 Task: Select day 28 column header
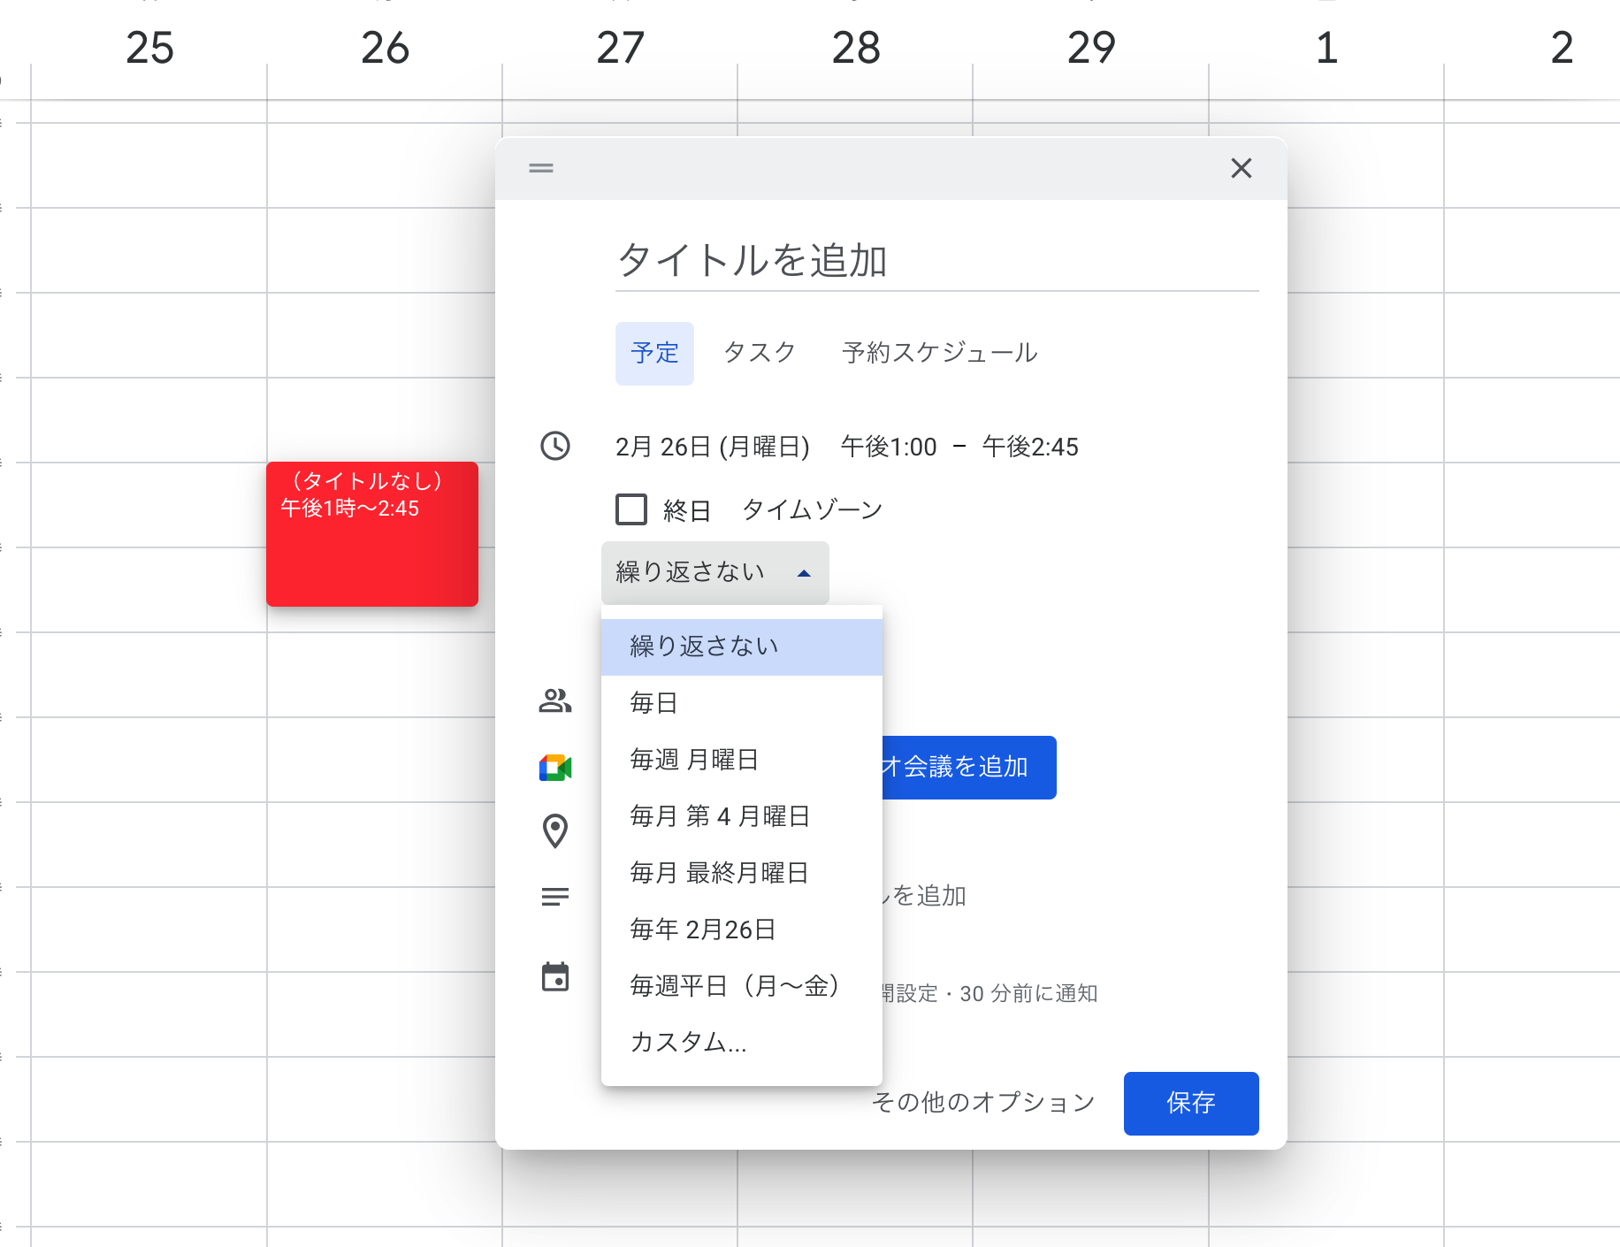tap(856, 48)
